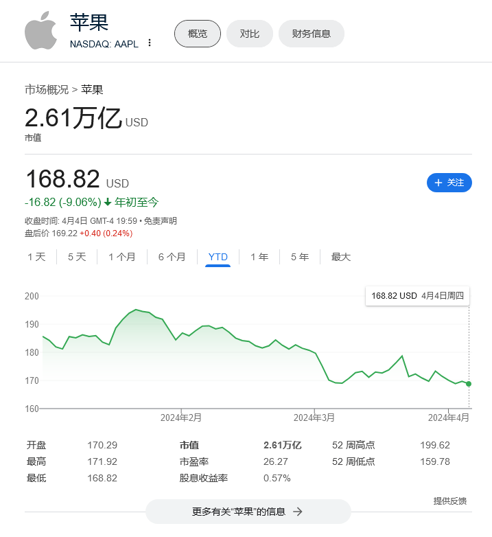This screenshot has width=492, height=537.
Task: Select the YTD time range
Action: coord(218,257)
